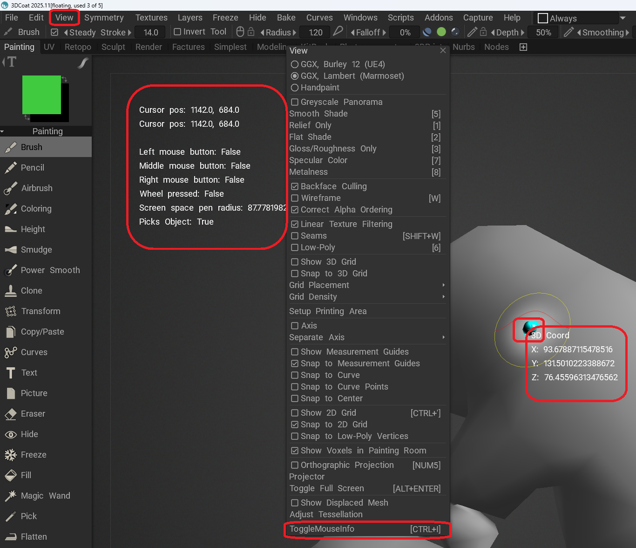636x548 pixels.
Task: Choose the Clone stamp tool icon
Action: [10, 291]
